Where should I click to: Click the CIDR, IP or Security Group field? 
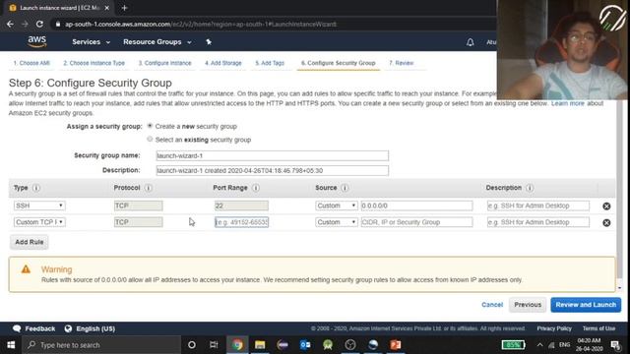click(416, 222)
